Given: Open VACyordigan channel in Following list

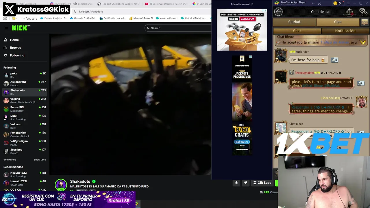Looking at the screenshot, I should point(24,143).
